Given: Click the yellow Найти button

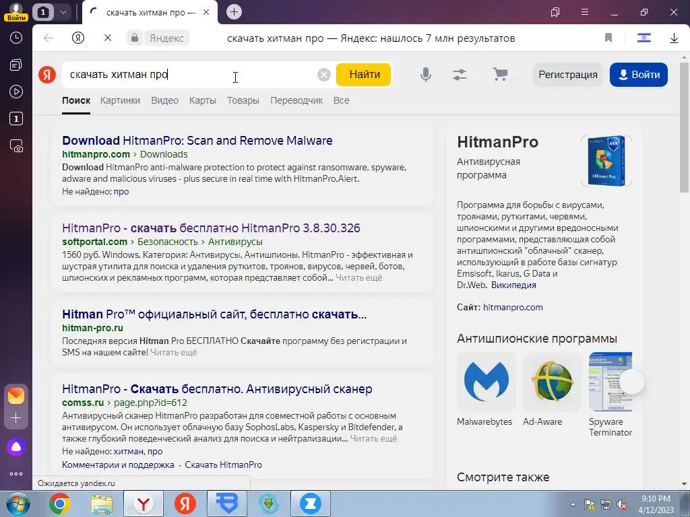Looking at the screenshot, I should coord(364,75).
